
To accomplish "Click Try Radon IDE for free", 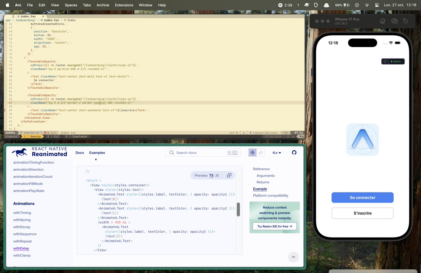I will pos(275,226).
